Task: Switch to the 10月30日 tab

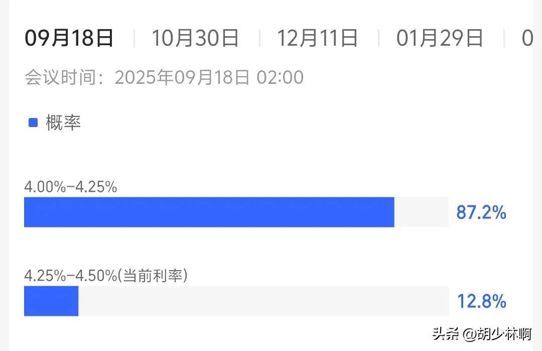Action: point(195,38)
